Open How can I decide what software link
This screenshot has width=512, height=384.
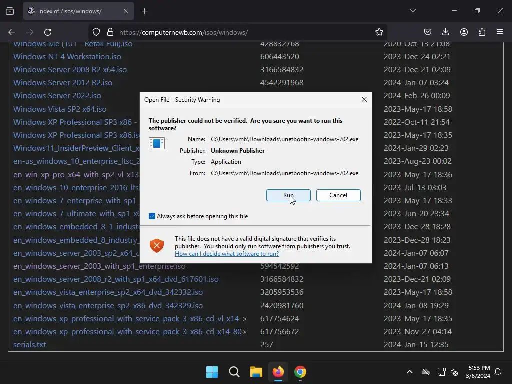[x=227, y=253]
